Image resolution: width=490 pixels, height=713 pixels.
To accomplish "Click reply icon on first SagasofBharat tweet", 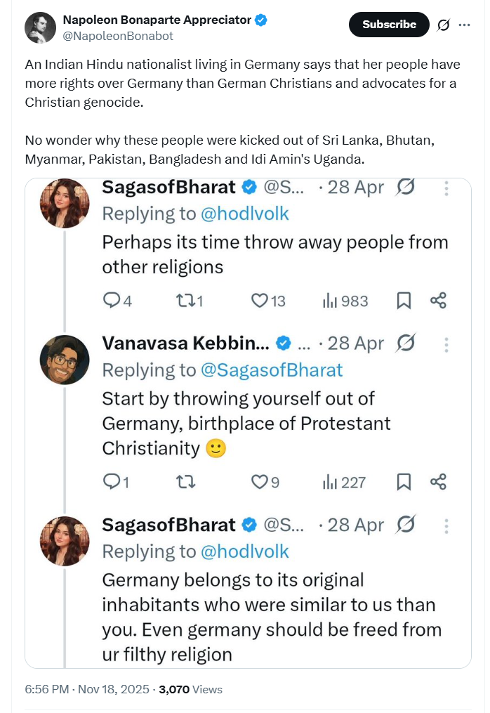I will click(112, 301).
